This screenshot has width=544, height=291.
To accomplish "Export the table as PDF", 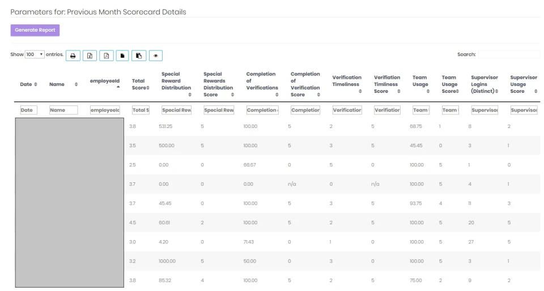I will tap(106, 55).
